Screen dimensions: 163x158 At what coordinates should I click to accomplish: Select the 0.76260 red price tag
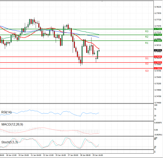[x=158, y=57]
